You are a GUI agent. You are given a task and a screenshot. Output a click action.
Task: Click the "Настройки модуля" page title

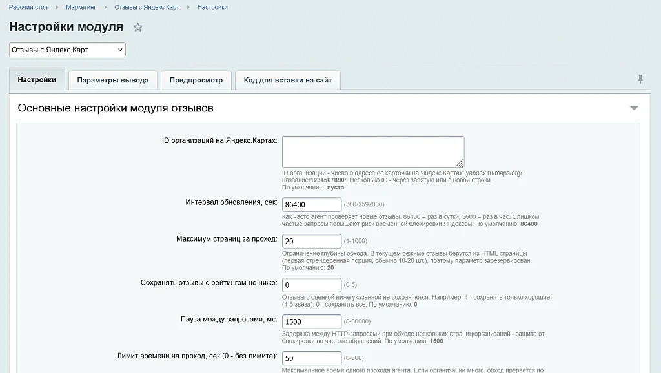click(x=66, y=26)
